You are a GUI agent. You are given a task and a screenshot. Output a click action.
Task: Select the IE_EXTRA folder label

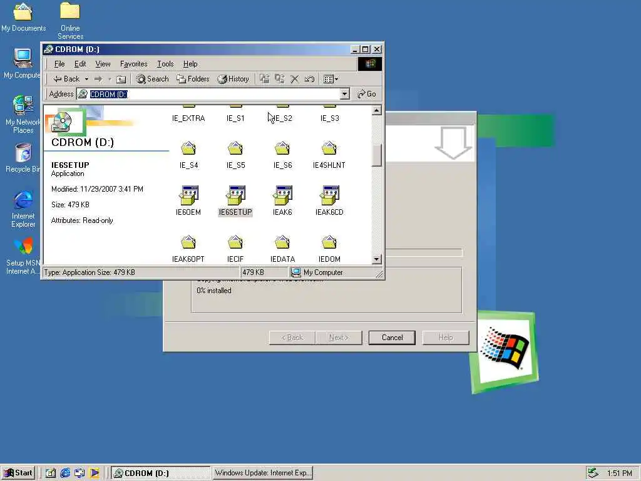point(188,118)
